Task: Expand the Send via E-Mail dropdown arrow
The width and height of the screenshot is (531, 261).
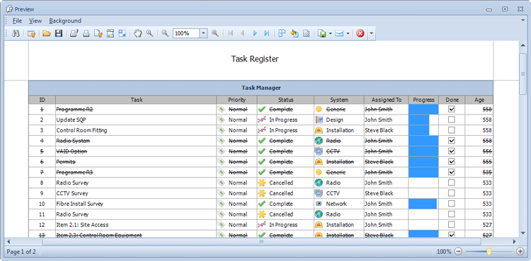Action: point(348,33)
